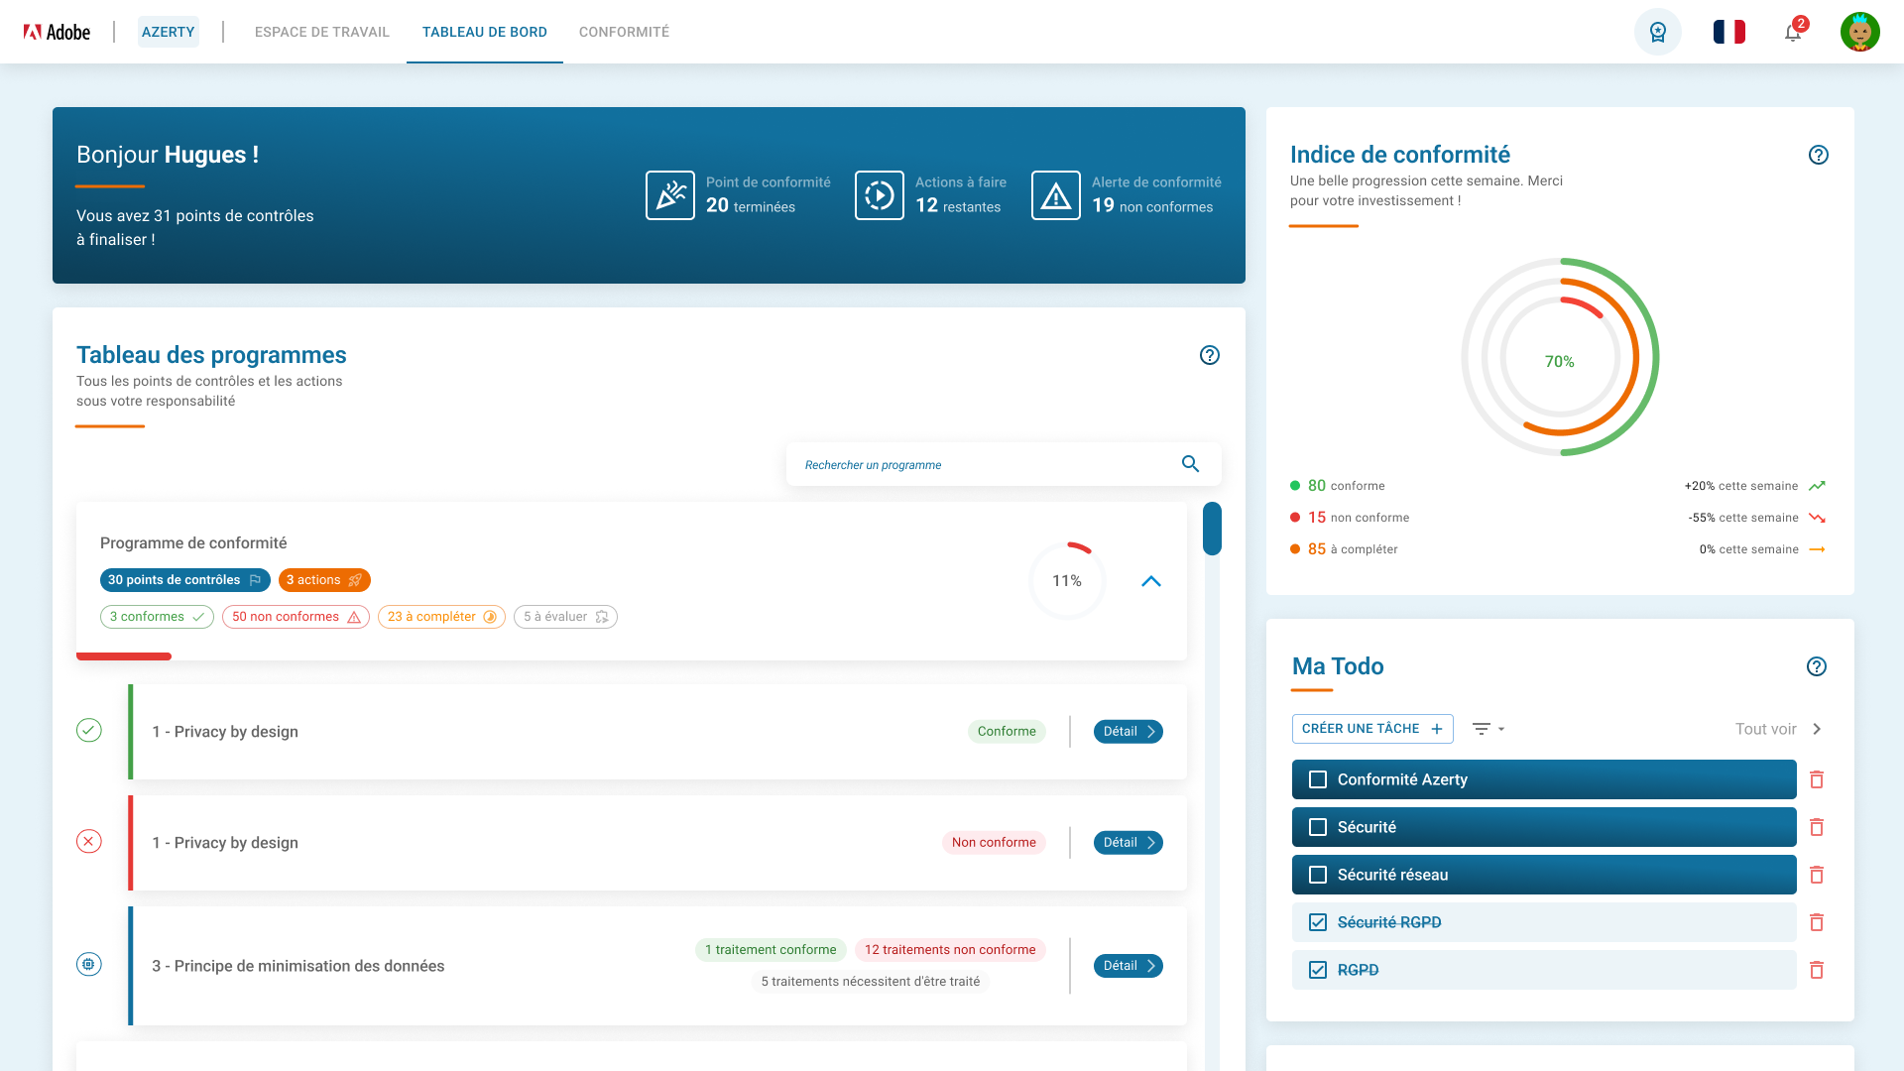Open Détail for conforme Privacy by design

(x=1129, y=732)
